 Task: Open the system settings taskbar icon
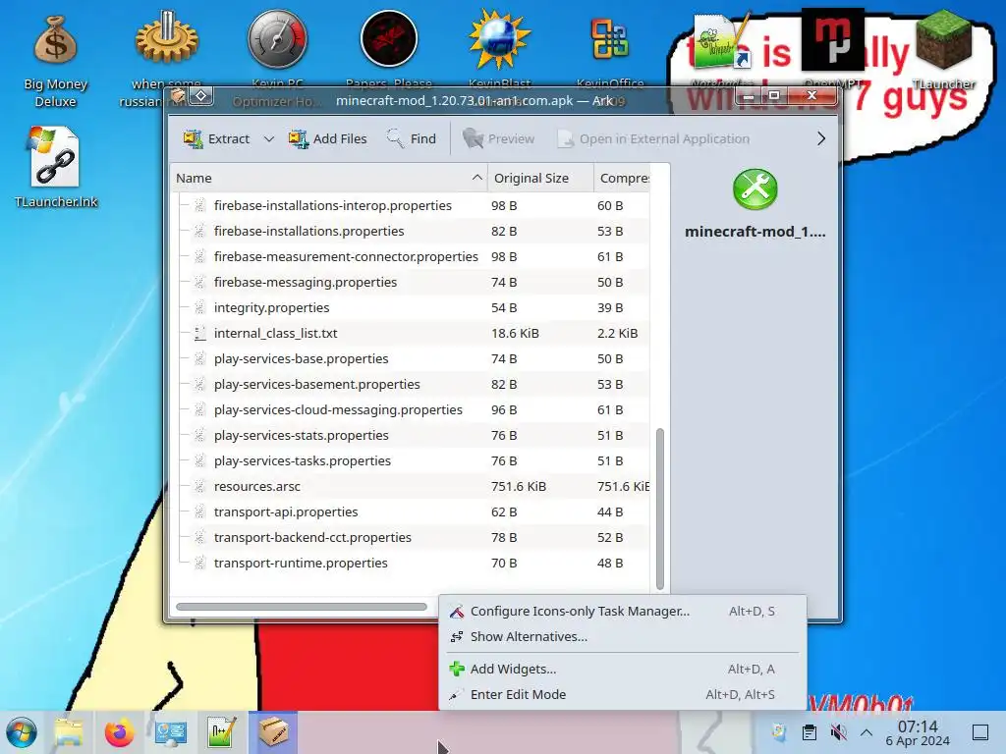coord(171,732)
